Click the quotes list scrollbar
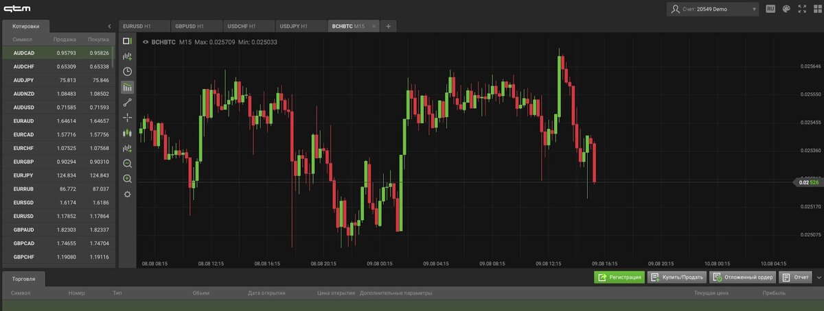Image resolution: width=824 pixels, height=311 pixels. (x=113, y=58)
